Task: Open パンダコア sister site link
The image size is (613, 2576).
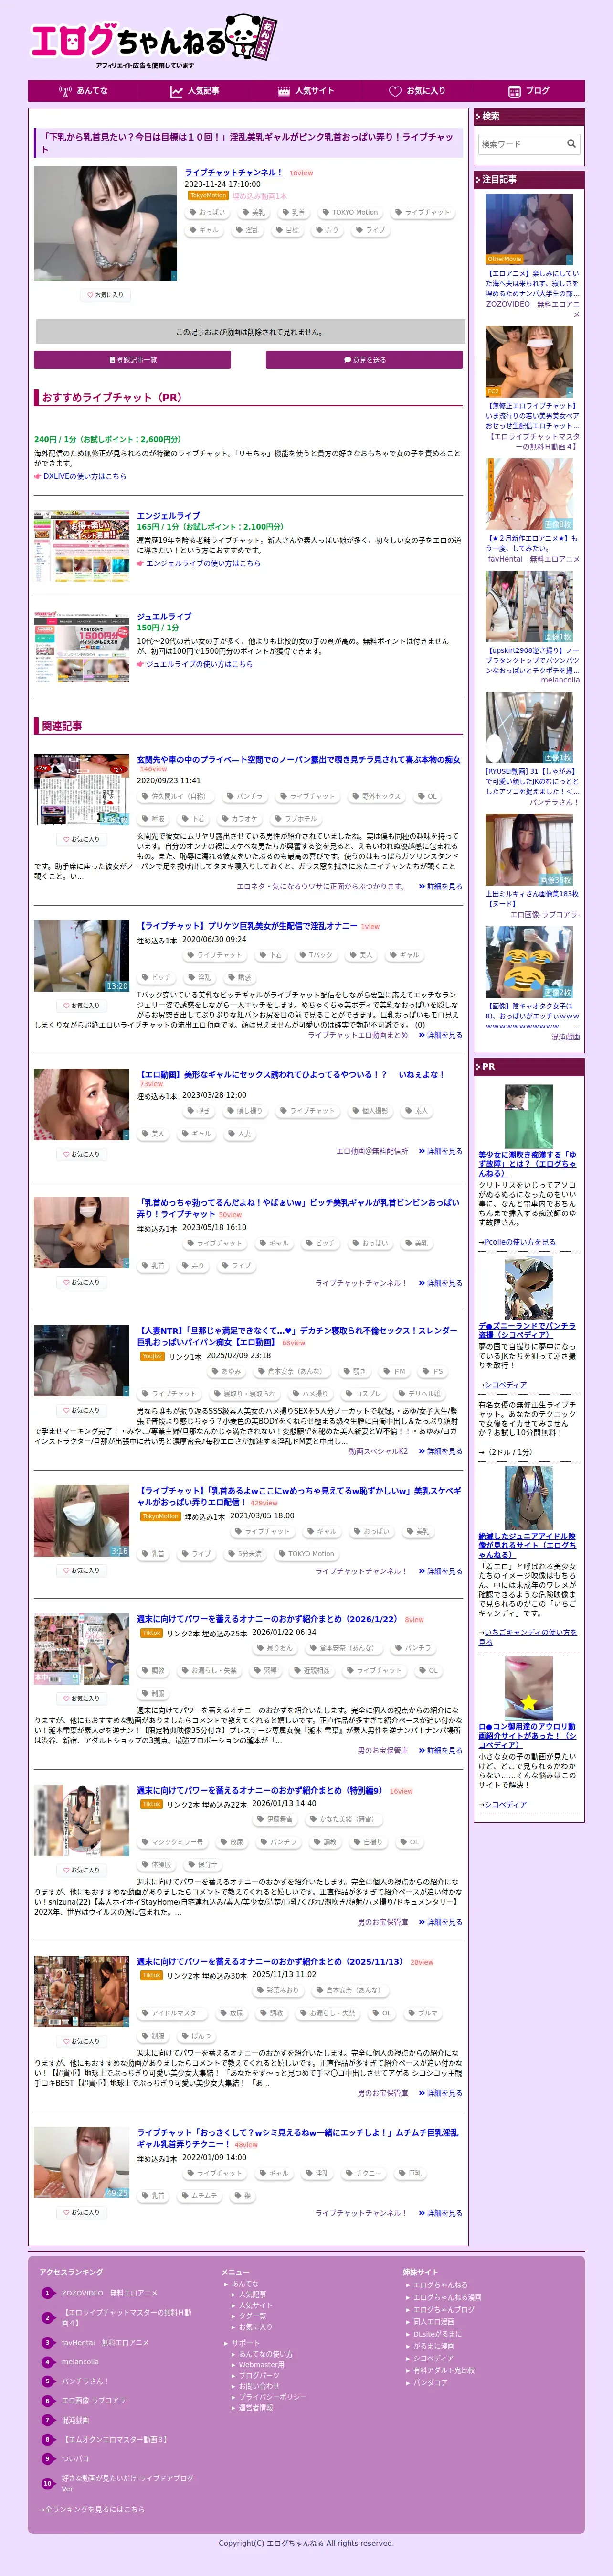Action: tap(430, 2383)
